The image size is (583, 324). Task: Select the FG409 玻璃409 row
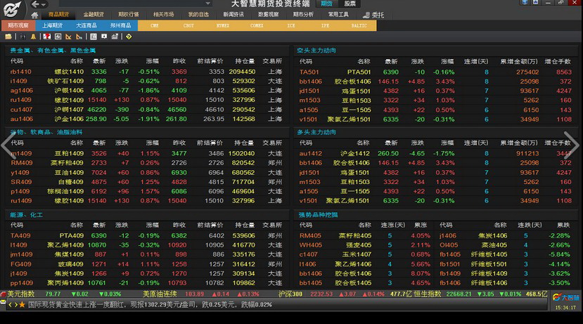(x=147, y=264)
